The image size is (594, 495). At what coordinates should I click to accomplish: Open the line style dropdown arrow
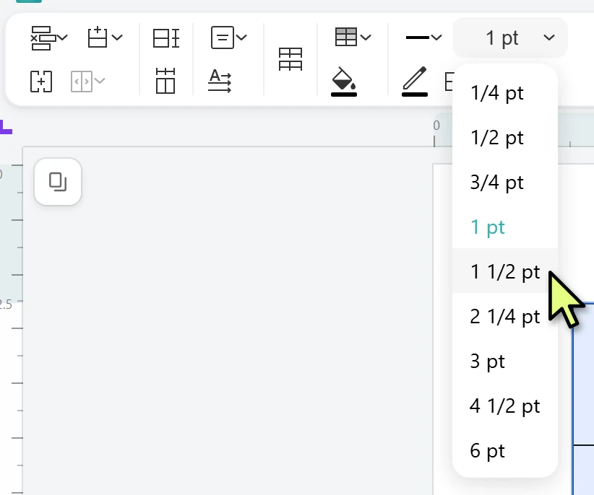point(436,38)
